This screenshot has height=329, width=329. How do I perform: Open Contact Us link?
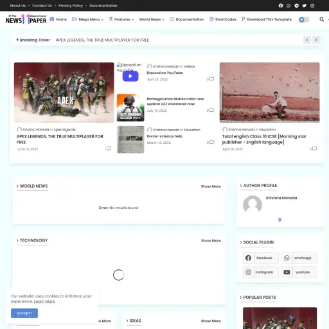click(x=42, y=6)
